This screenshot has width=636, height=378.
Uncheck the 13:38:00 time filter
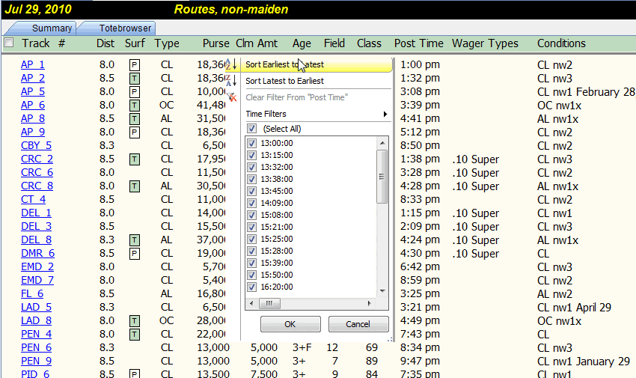click(251, 179)
